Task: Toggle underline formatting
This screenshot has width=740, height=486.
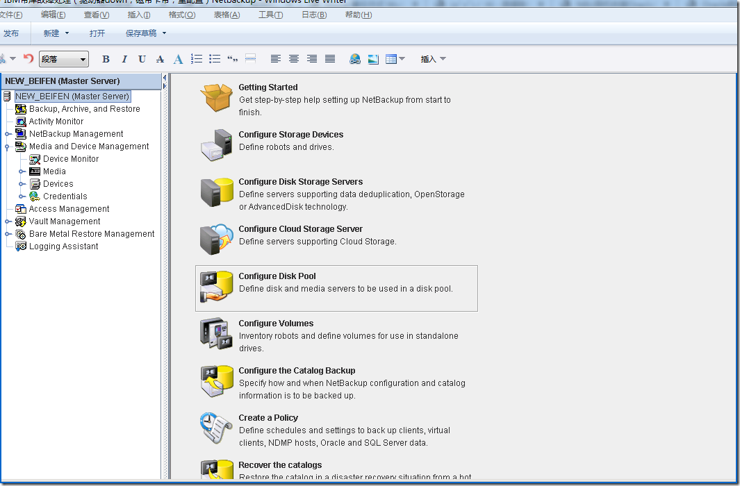Action: point(142,59)
